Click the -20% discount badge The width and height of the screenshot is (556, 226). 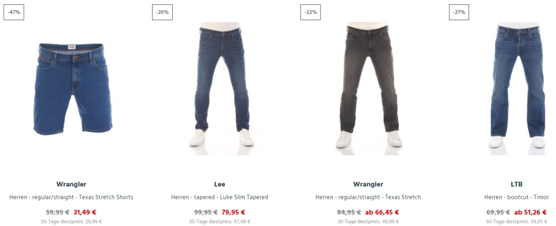162,12
